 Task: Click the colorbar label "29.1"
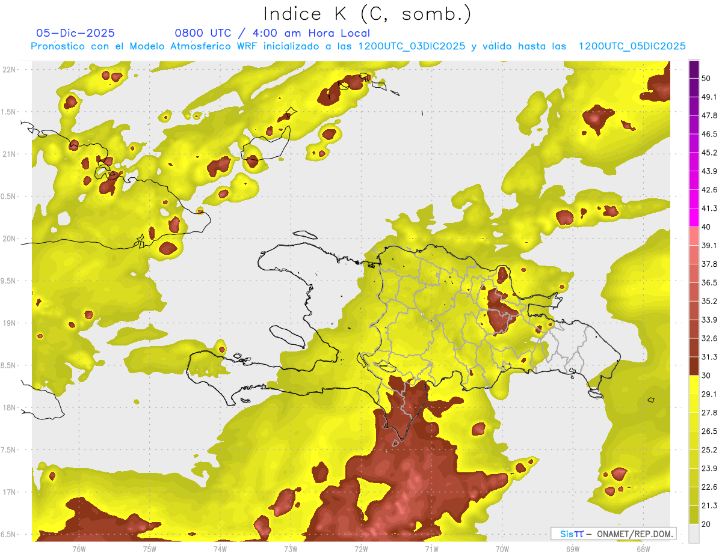click(709, 394)
